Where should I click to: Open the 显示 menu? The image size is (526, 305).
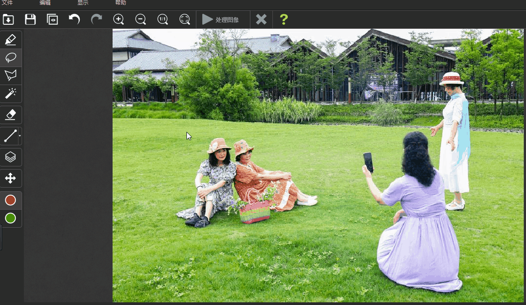82,3
